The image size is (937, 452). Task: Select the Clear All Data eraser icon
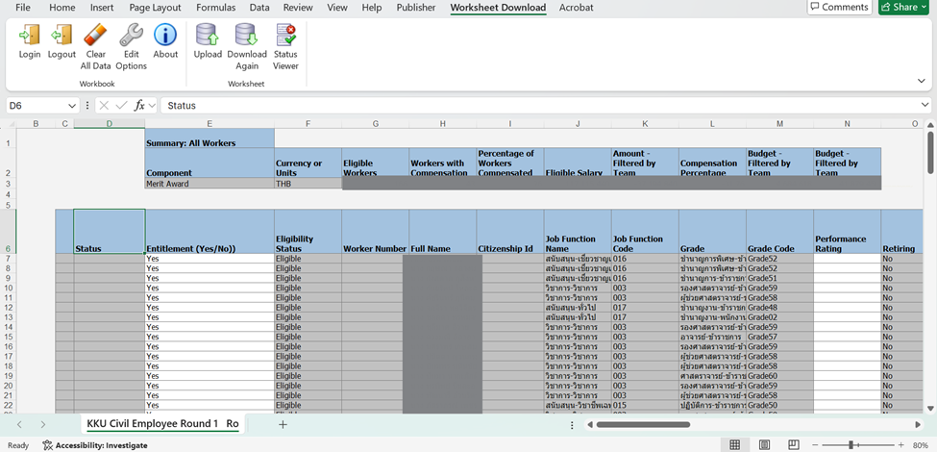tap(95, 41)
